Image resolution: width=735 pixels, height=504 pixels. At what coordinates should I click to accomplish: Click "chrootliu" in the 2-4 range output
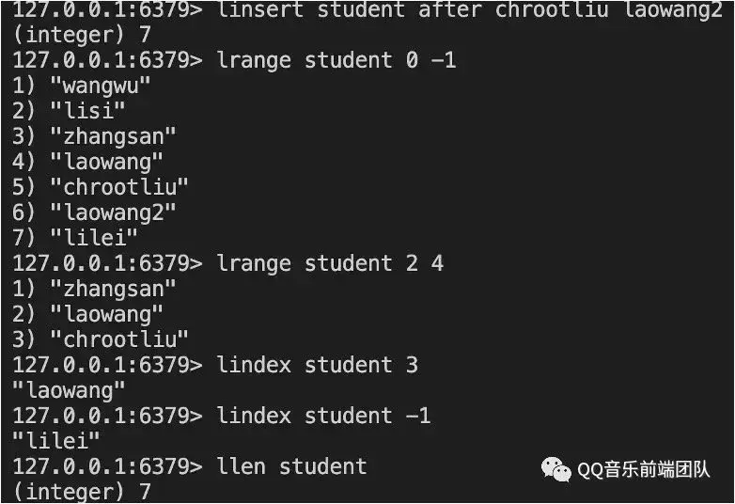tap(119, 339)
